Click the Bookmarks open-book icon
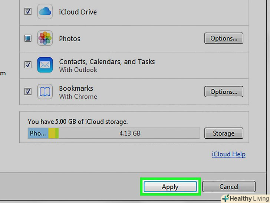This screenshot has width=270, height=203. coord(45,91)
